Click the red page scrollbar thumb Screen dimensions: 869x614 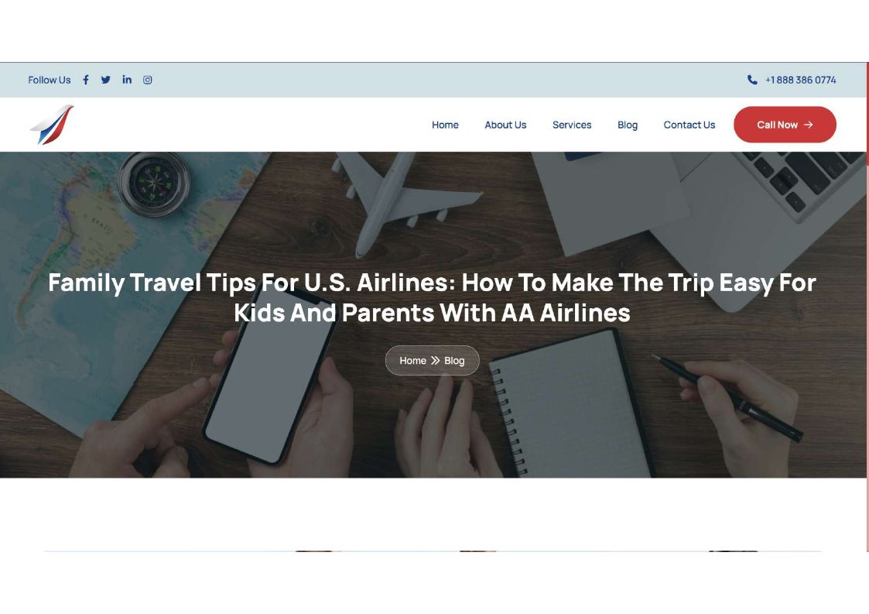867,113
